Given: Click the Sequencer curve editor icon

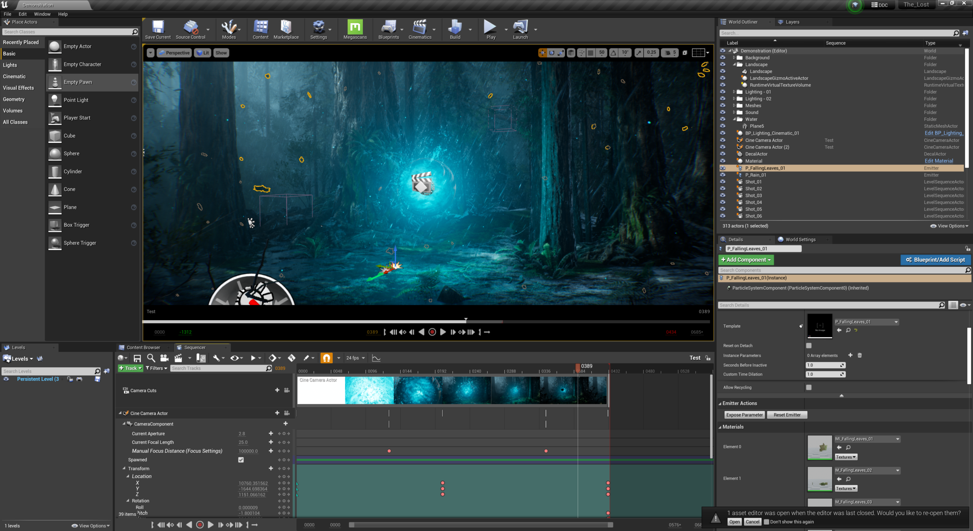Looking at the screenshot, I should click(376, 358).
